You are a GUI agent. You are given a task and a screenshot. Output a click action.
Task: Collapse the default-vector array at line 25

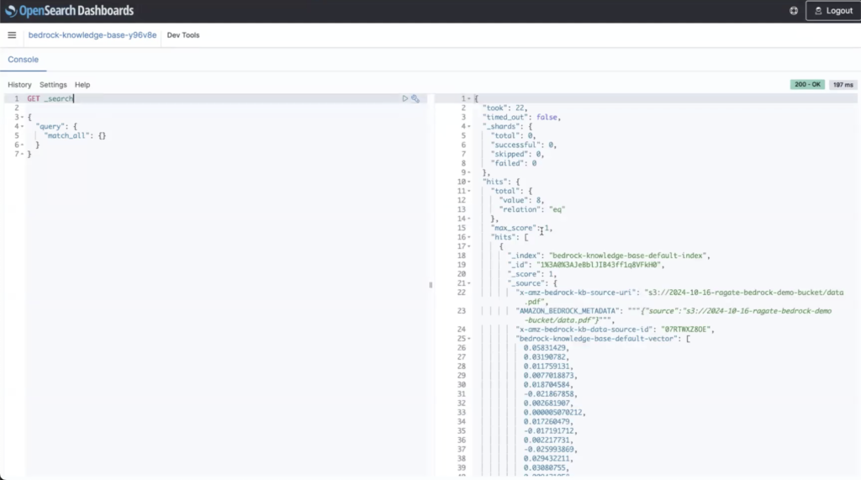click(x=469, y=339)
